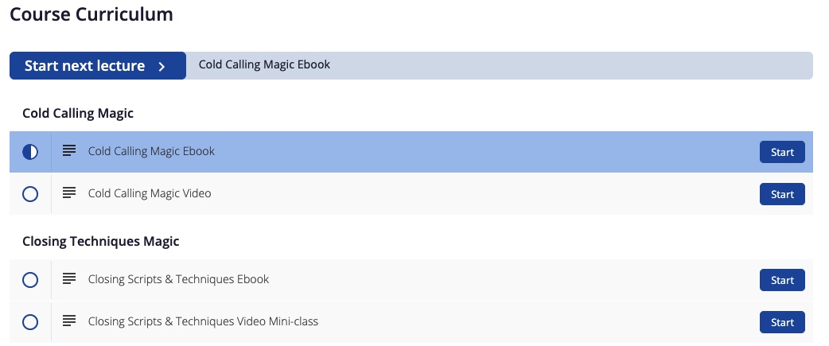Click next lecture name in the progress bar

(264, 64)
